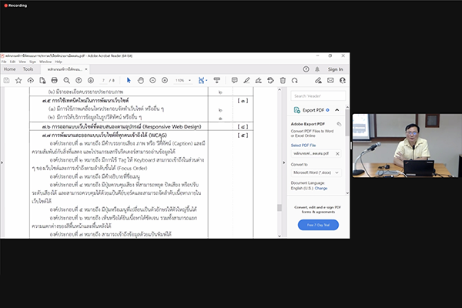
Task: Zoom in with plus icon
Action: (x=165, y=80)
